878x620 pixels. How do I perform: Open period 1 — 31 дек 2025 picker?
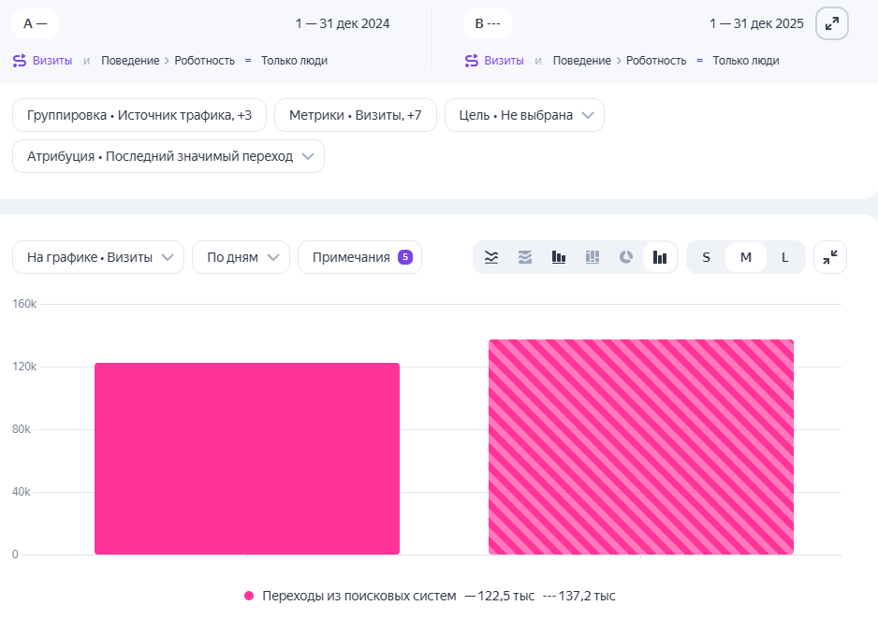pyautogui.click(x=756, y=23)
